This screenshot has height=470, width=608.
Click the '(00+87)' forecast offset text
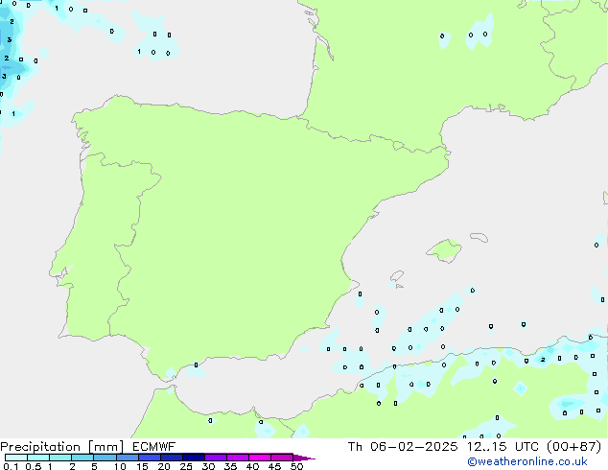pos(573,447)
